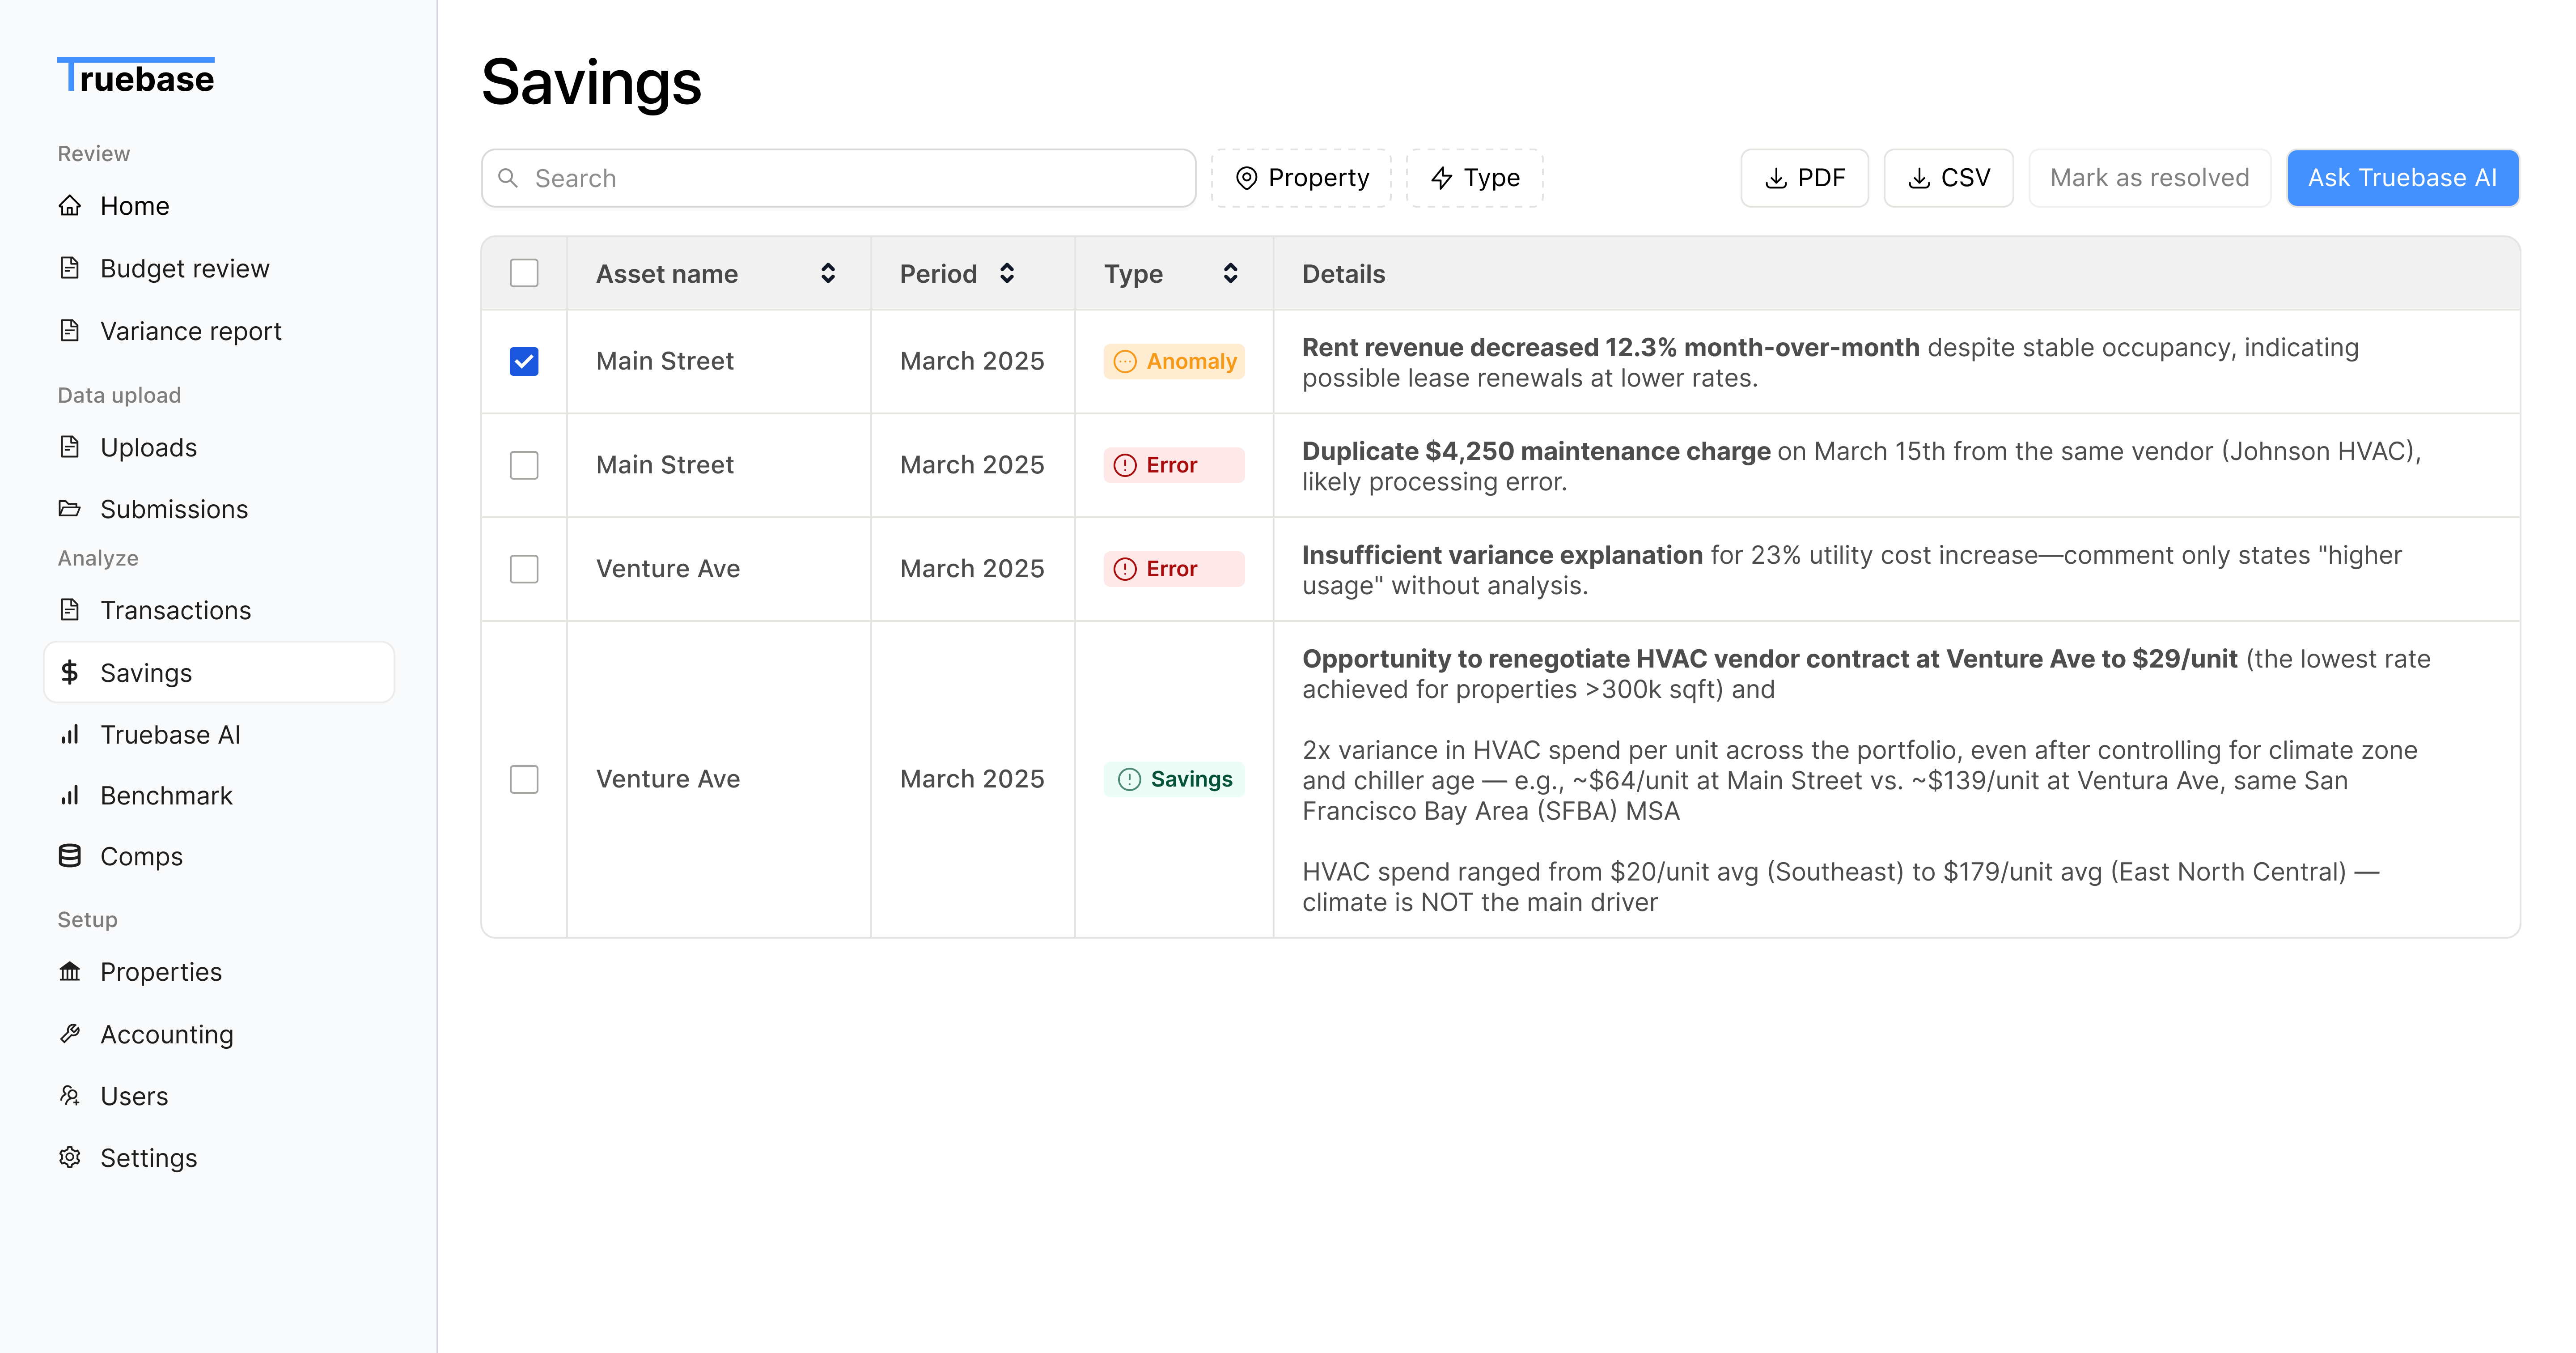
Task: Sort by Asset name column arrows
Action: (828, 273)
